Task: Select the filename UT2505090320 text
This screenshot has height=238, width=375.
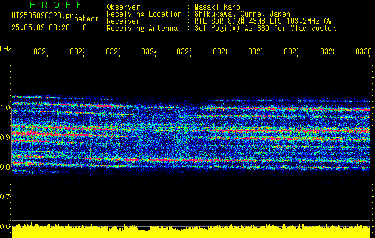Action: pos(42,15)
